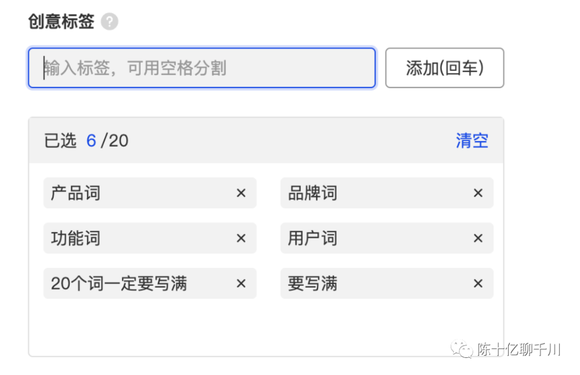Image resolution: width=580 pixels, height=375 pixels.
Task: Delete the 用户词 tag via X icon
Action: pos(478,238)
